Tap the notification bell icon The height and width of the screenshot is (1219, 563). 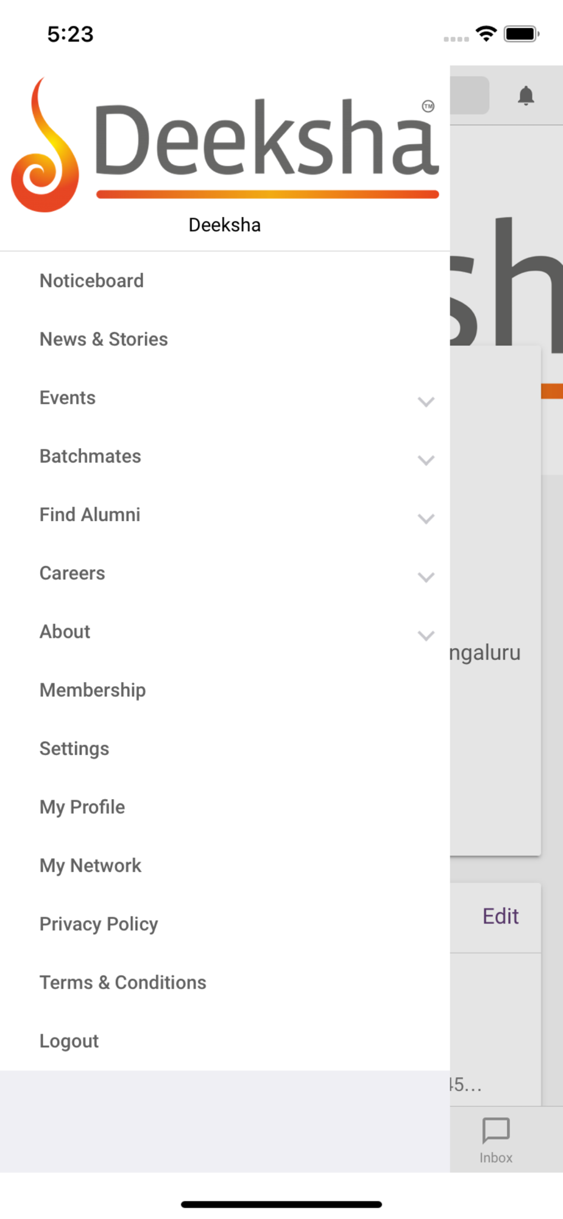[526, 96]
